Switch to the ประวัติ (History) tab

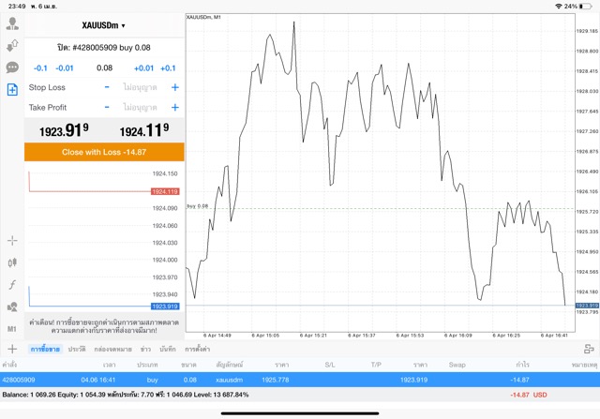point(76,348)
